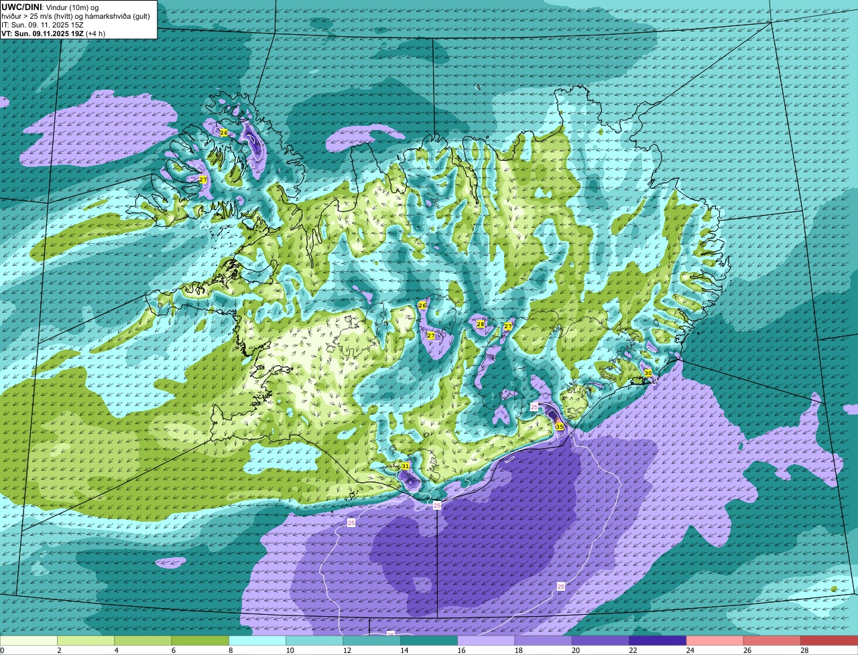This screenshot has height=655, width=858.
Task: Click the "IT: Sun. 09. 11. 2025 15Z" line
Action: click(x=42, y=25)
